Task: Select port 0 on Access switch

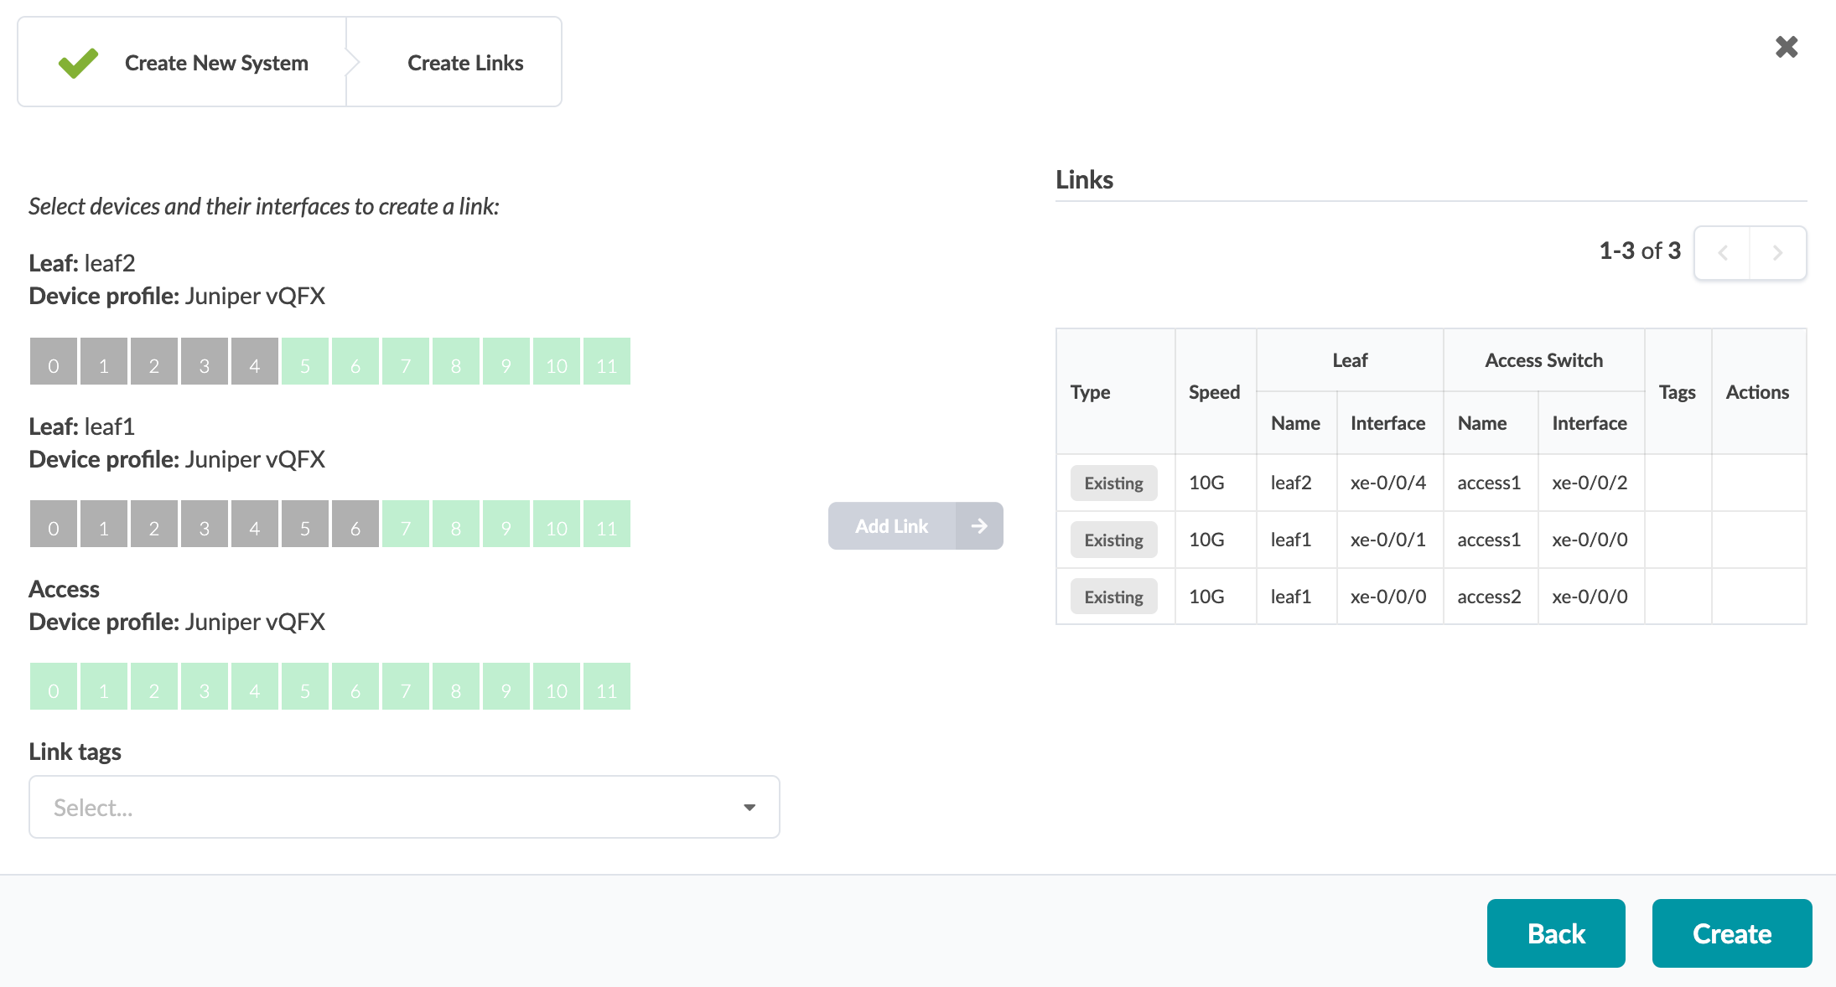Action: (x=54, y=687)
